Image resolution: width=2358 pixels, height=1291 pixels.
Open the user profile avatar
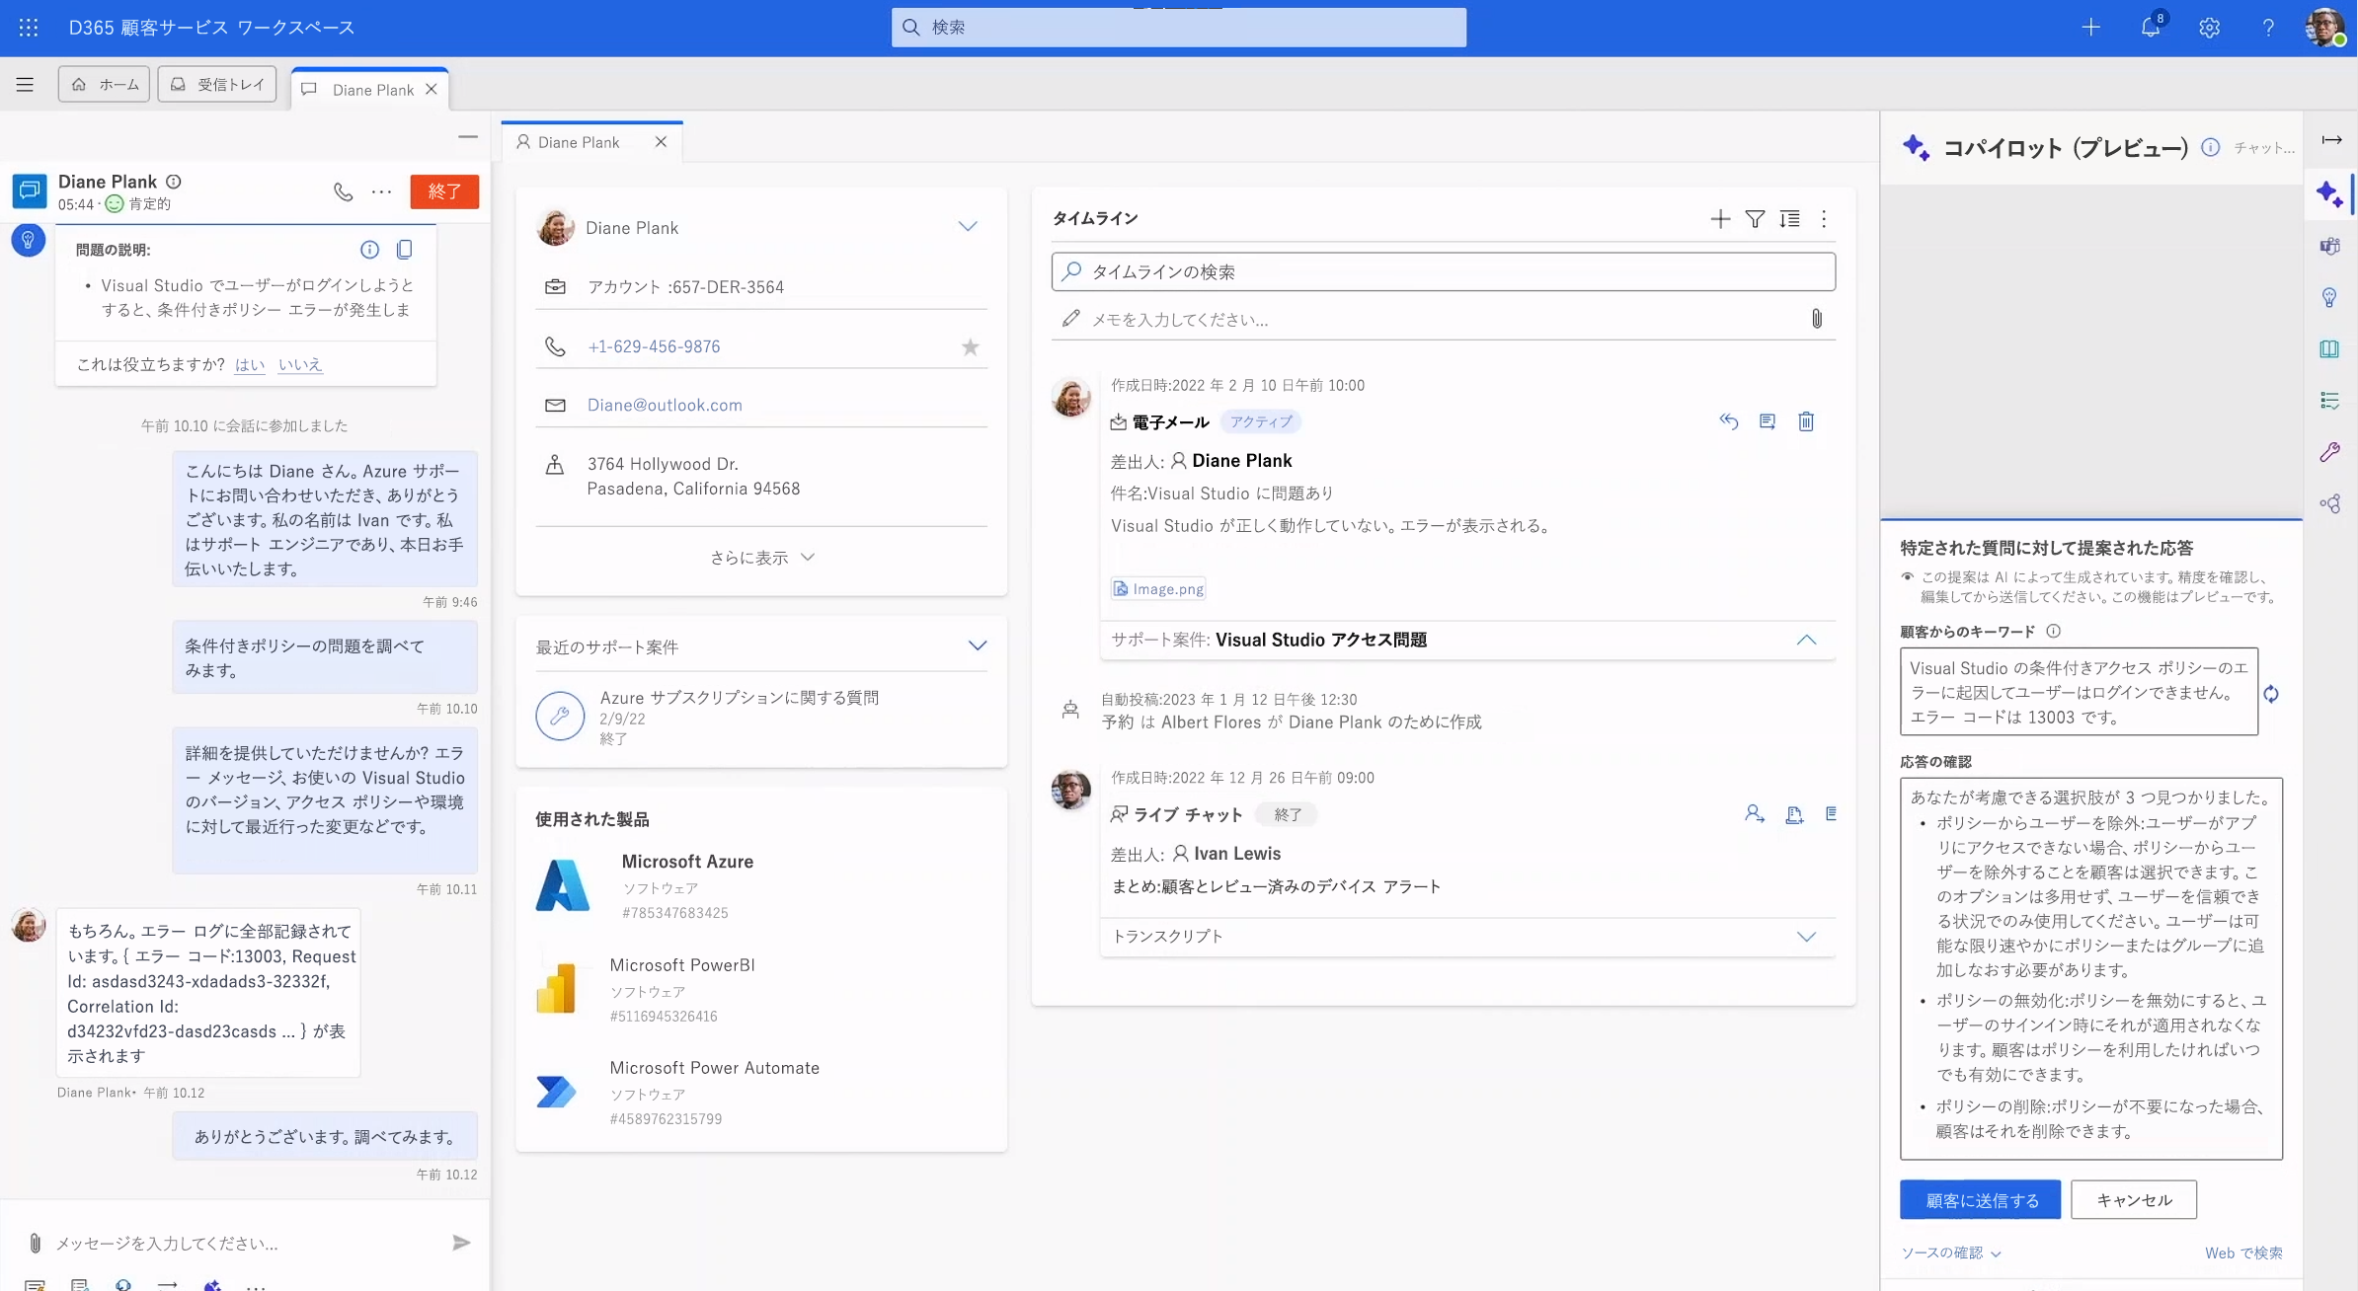[2324, 28]
